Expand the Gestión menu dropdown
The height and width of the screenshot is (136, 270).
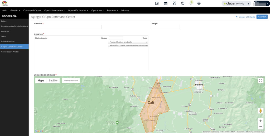pos(15,10)
